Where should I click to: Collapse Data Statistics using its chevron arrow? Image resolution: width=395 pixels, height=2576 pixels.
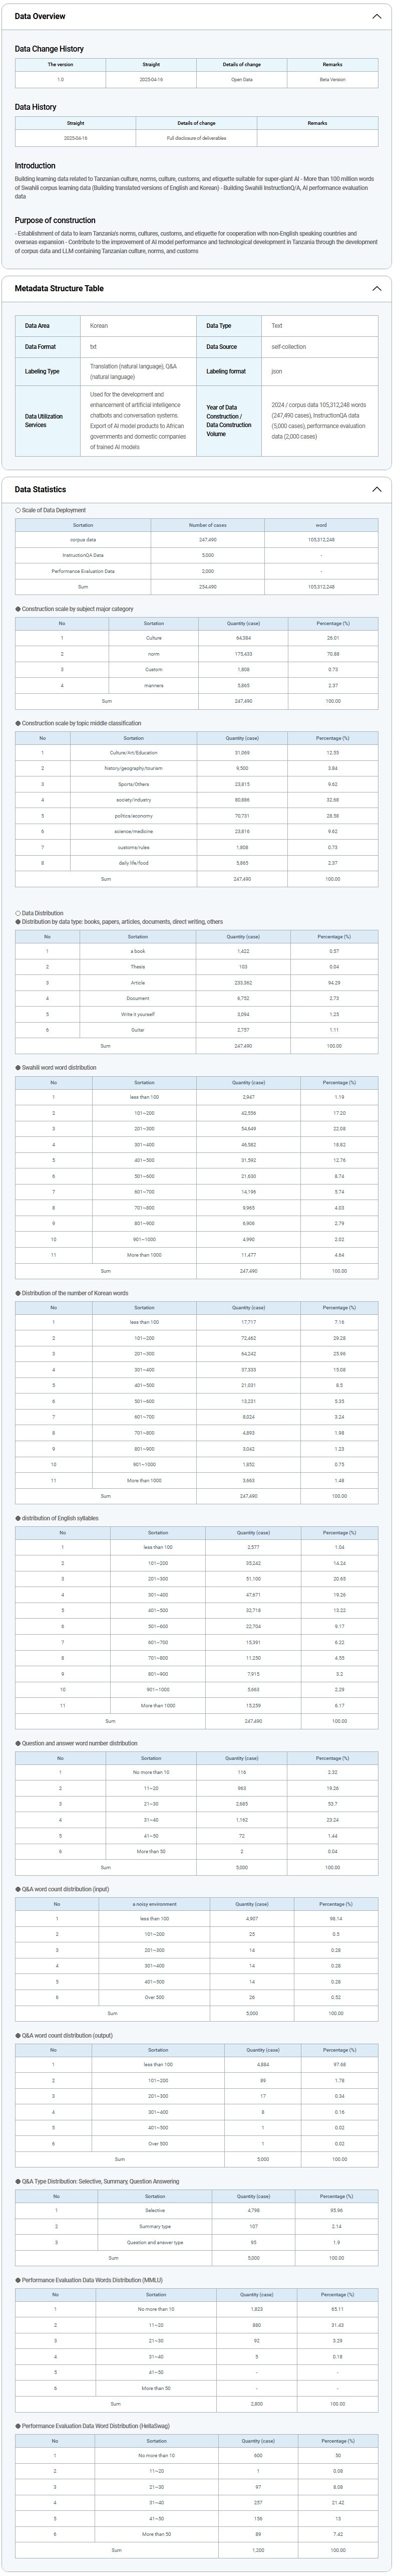tap(376, 490)
